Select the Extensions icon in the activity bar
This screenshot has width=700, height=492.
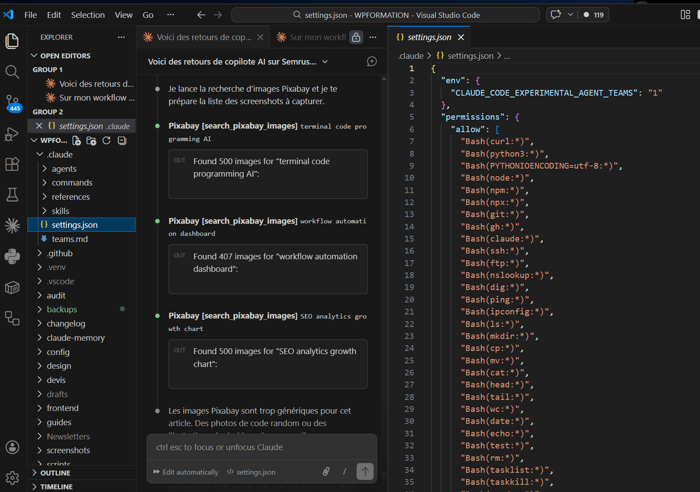(12, 164)
